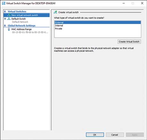Collapse the Virtual Switches section chevron
This screenshot has width=147, height=140.
pyautogui.click(x=5, y=12)
